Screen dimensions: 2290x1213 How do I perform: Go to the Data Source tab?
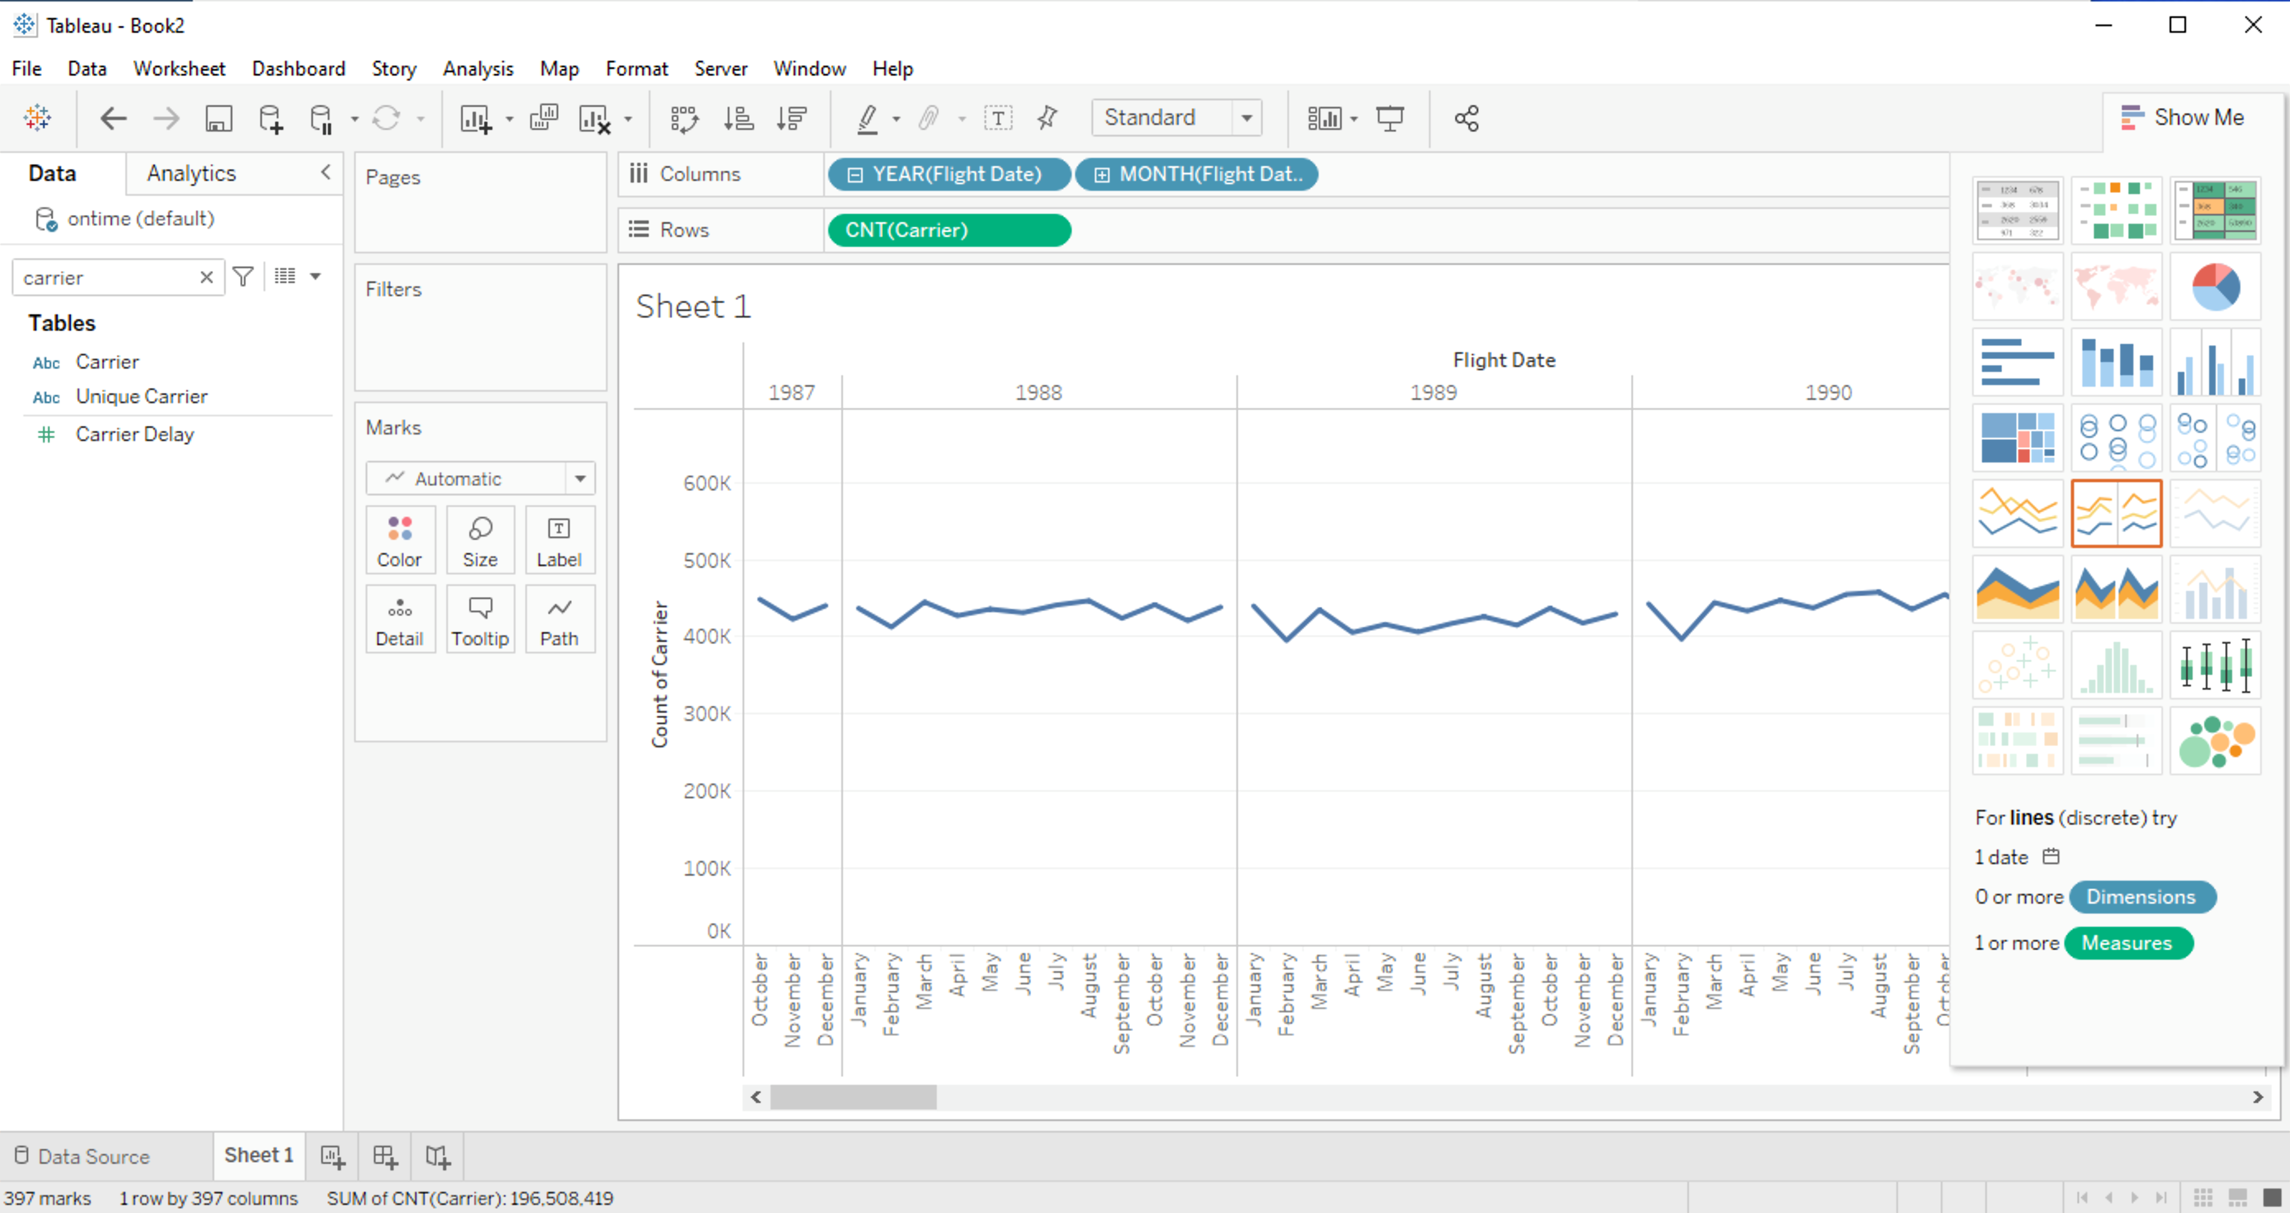(x=82, y=1155)
